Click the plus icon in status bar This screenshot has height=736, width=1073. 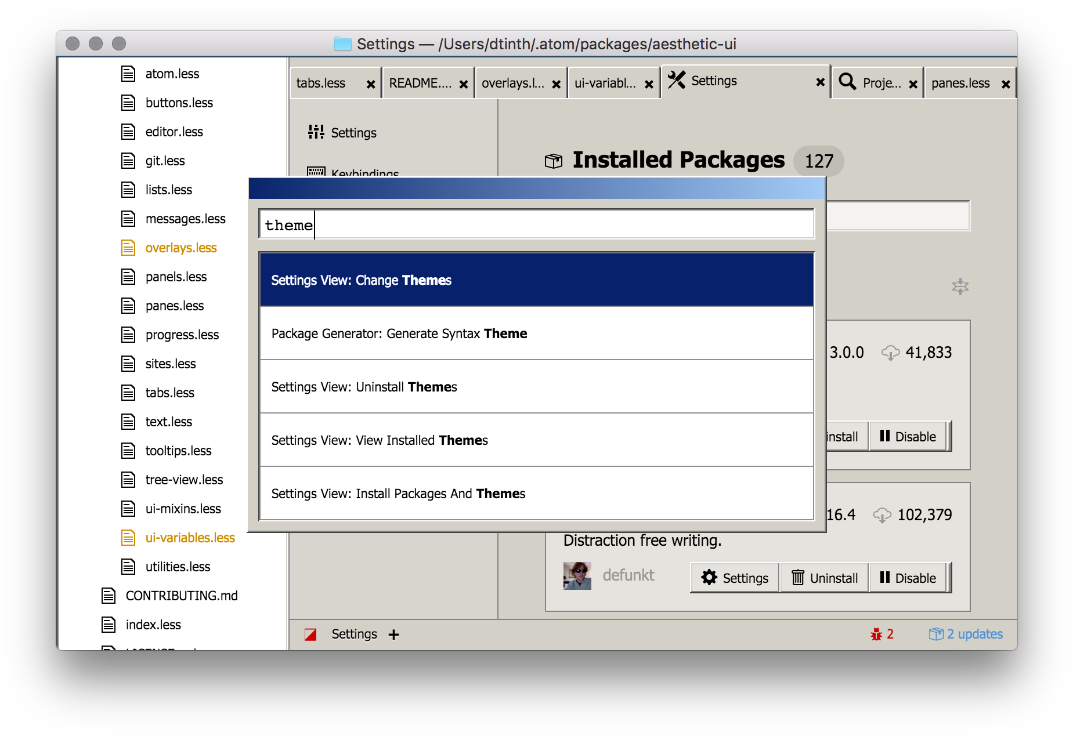[x=394, y=635]
